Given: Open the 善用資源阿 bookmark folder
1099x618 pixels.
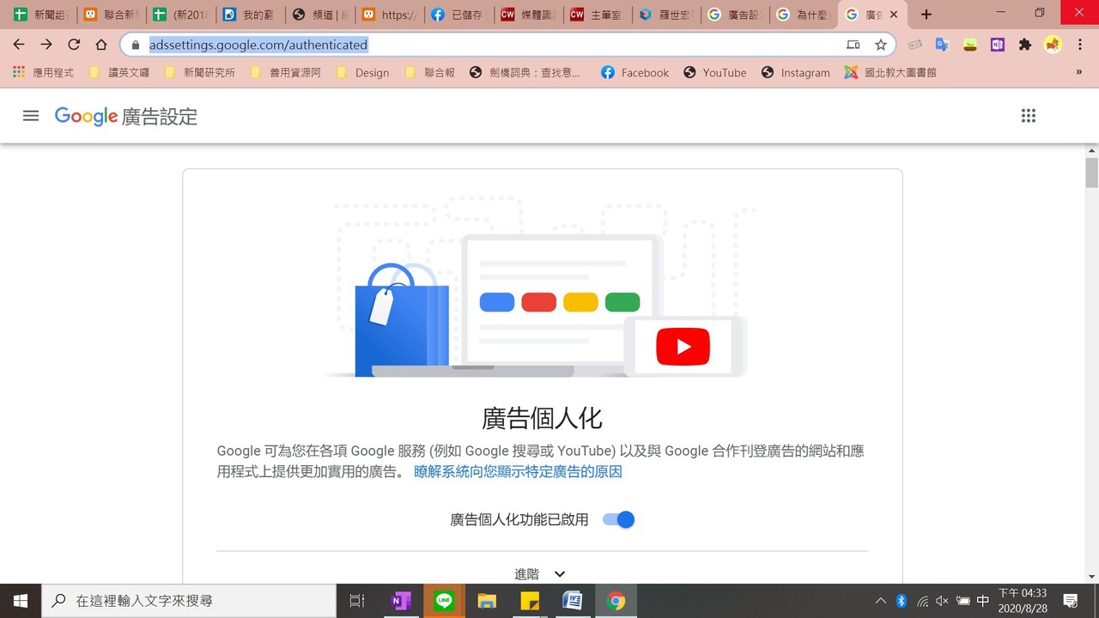Looking at the screenshot, I should 286,72.
